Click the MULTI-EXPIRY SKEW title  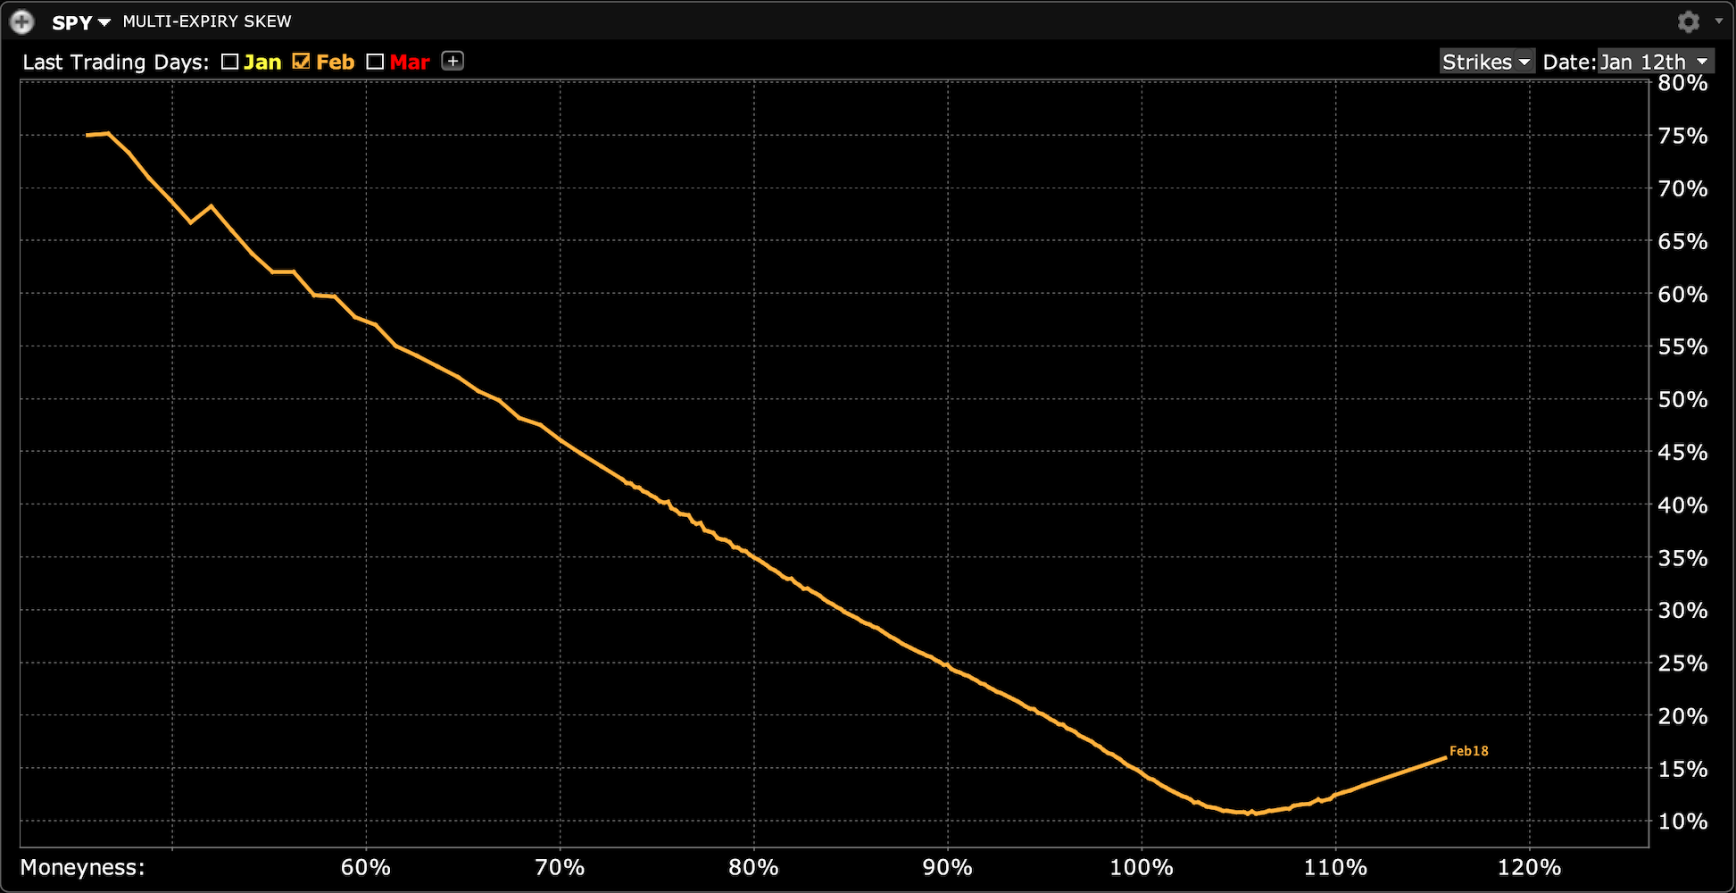click(207, 21)
